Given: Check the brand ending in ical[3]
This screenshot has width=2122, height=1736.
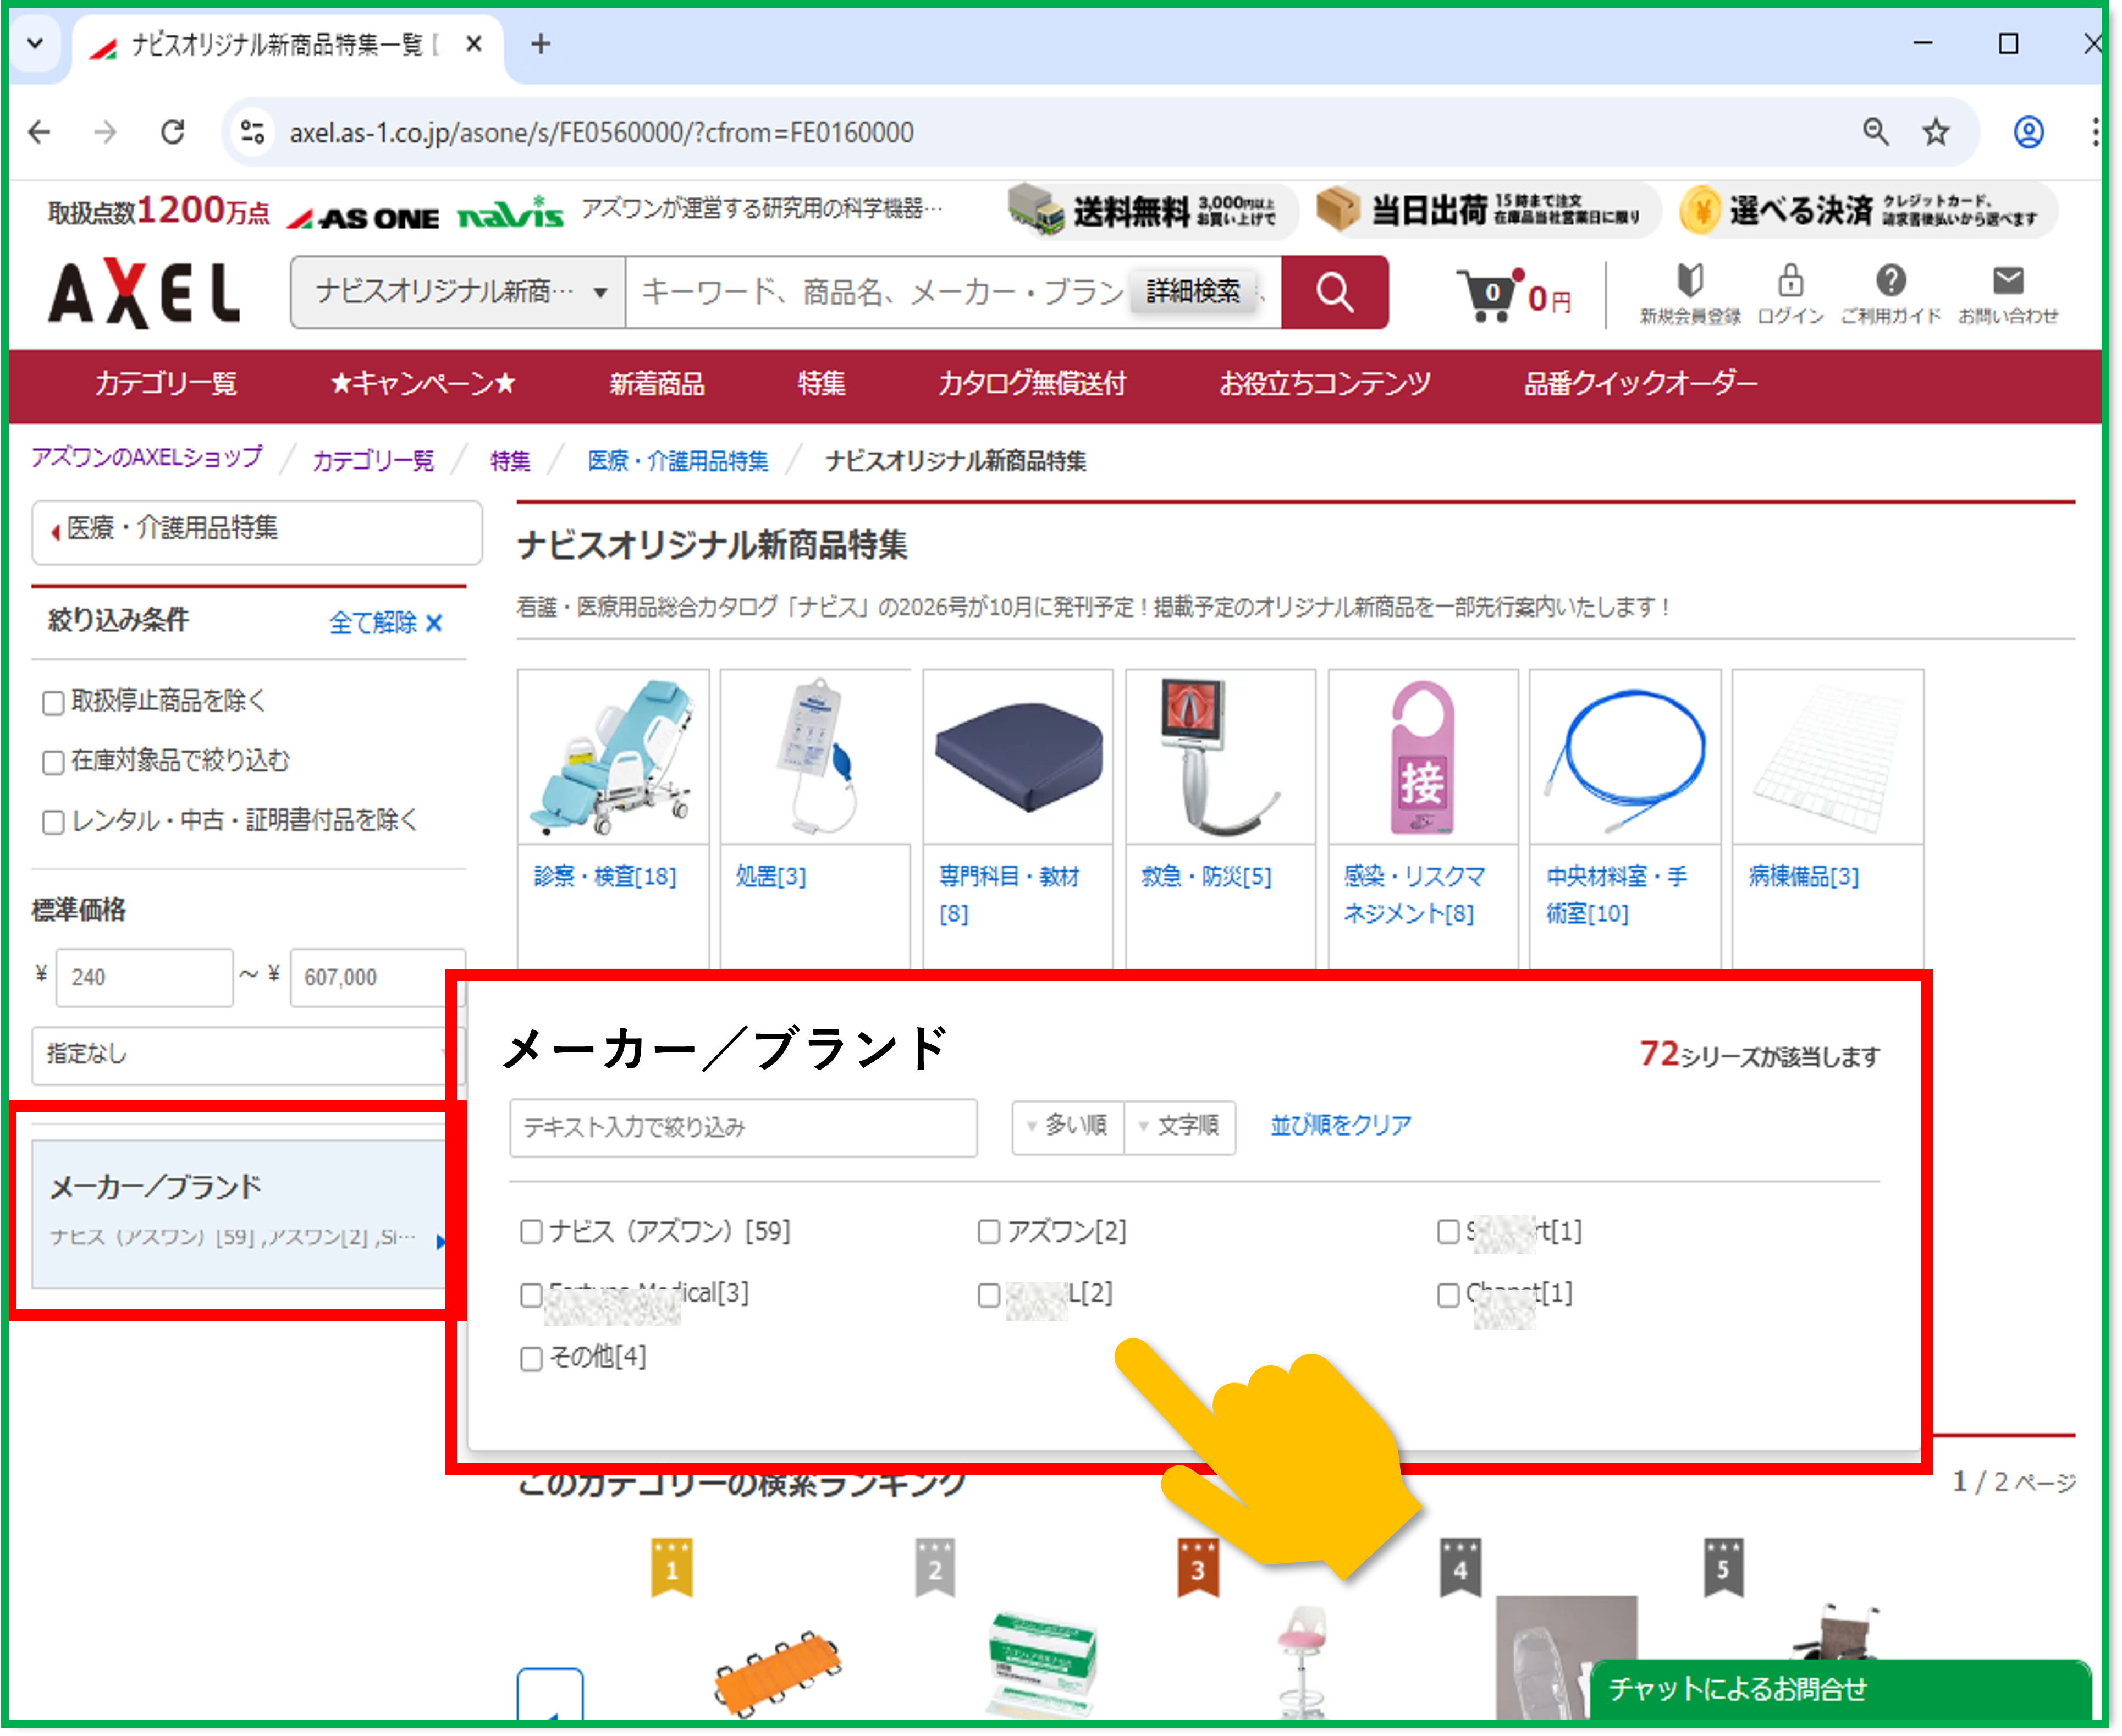Looking at the screenshot, I should pyautogui.click(x=532, y=1296).
